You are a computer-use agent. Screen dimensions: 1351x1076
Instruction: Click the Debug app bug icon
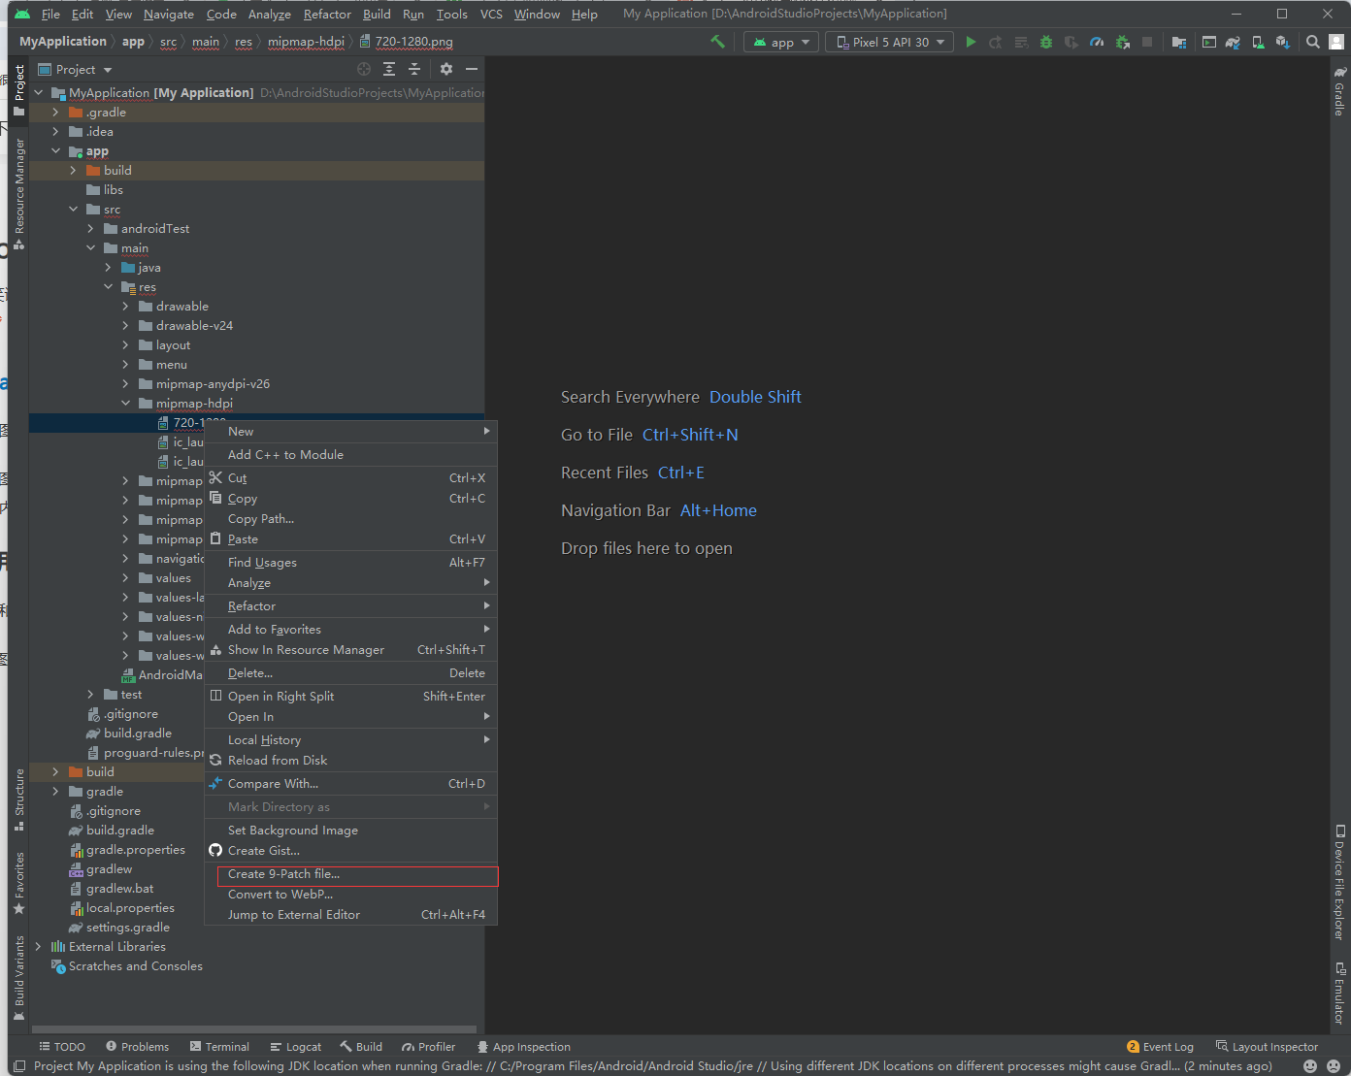[1045, 42]
